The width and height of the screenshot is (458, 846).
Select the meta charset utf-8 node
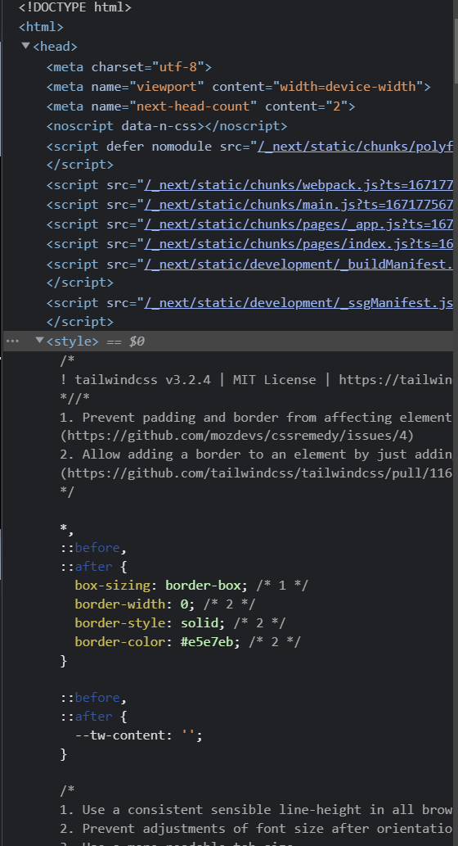point(128,67)
